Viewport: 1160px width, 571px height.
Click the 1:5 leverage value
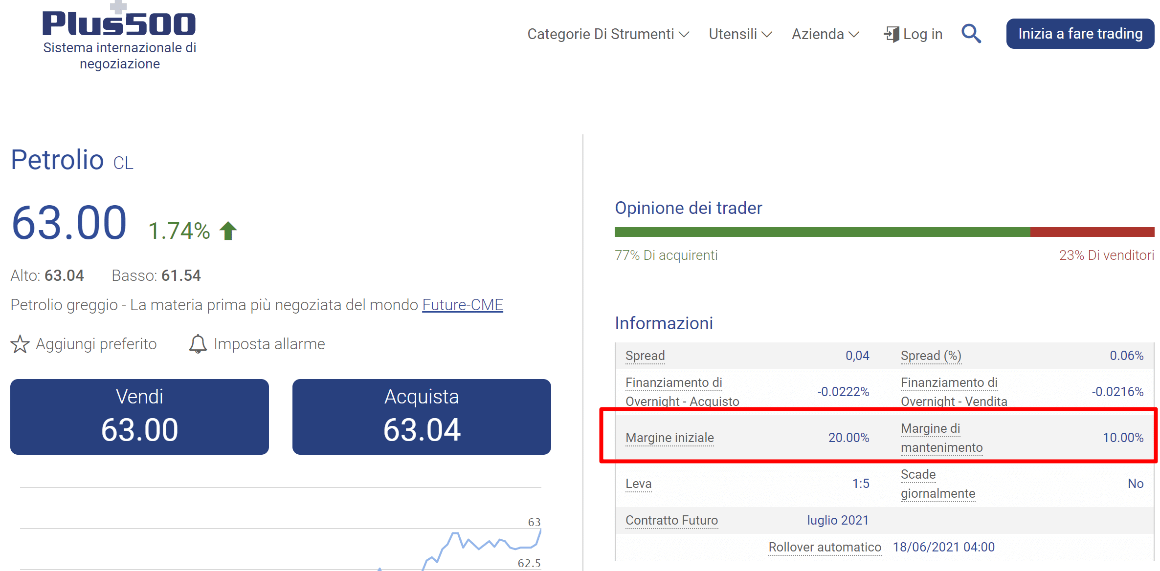click(861, 484)
